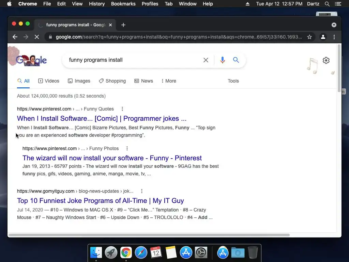349x262 pixels.
Task: Open 'When I Install Software' result
Action: [x=102, y=118]
